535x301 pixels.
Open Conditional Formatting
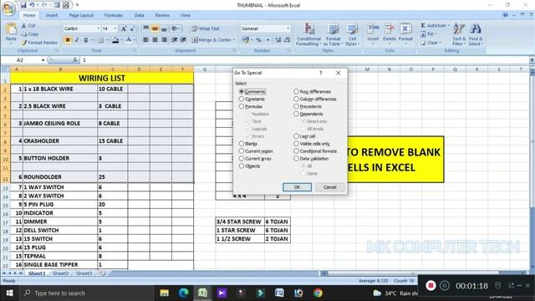click(308, 34)
